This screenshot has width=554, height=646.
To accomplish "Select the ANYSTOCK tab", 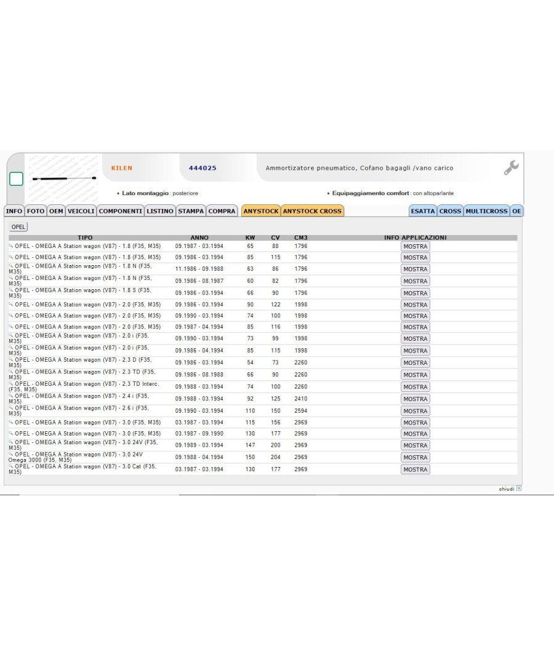I will tap(261, 211).
